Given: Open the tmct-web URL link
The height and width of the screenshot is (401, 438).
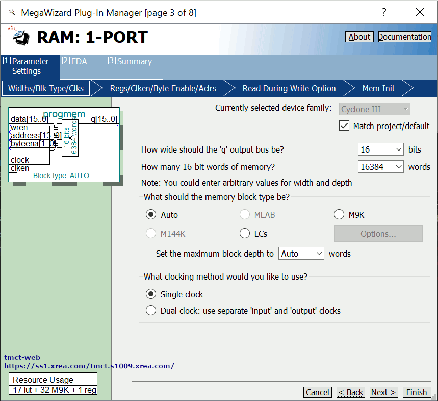Looking at the screenshot, I should click(89, 366).
